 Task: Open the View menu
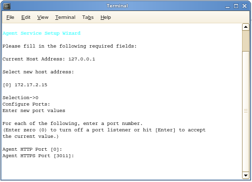pyautogui.click(x=43, y=17)
